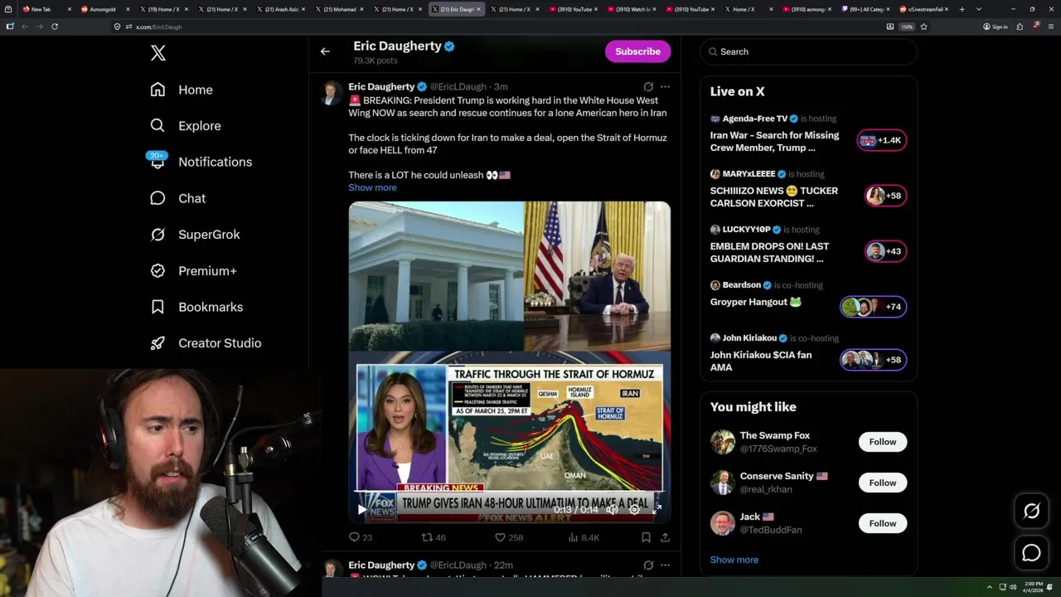Switch to the Mohamad browser tab
Image resolution: width=1061 pixels, height=597 pixels.
[x=340, y=9]
